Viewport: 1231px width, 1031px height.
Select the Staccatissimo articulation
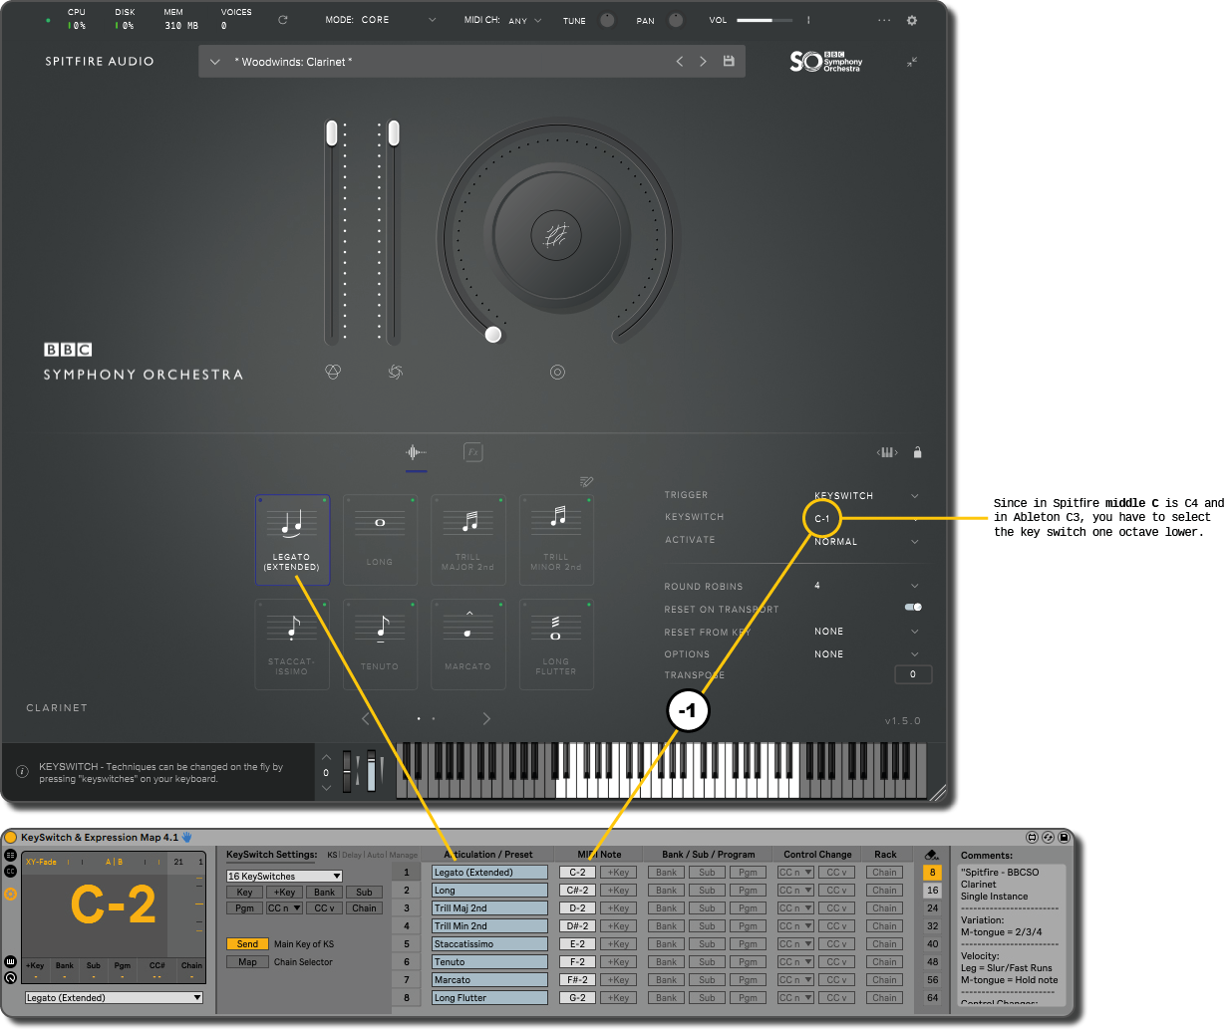pos(292,644)
